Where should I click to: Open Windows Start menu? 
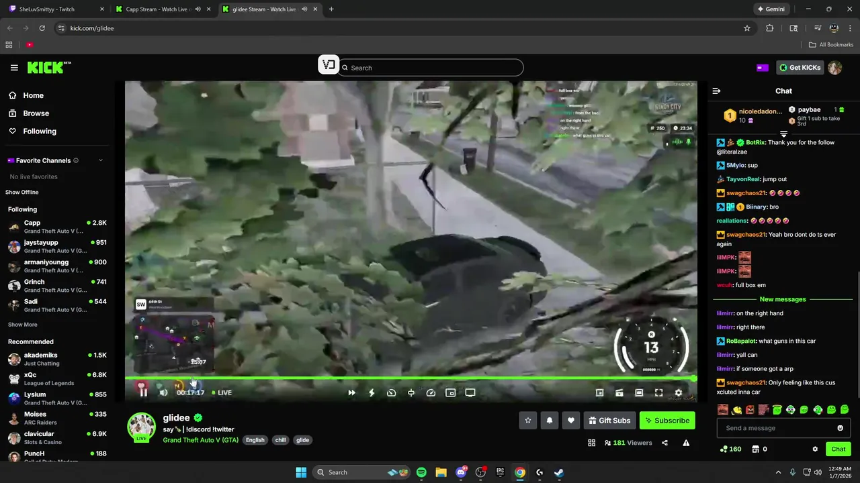tap(301, 472)
